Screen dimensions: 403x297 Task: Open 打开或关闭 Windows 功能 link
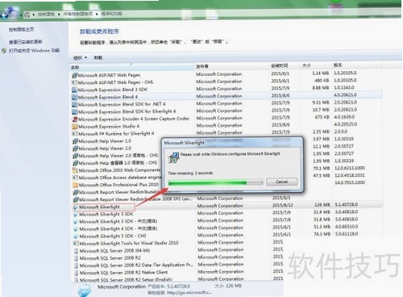(34, 51)
